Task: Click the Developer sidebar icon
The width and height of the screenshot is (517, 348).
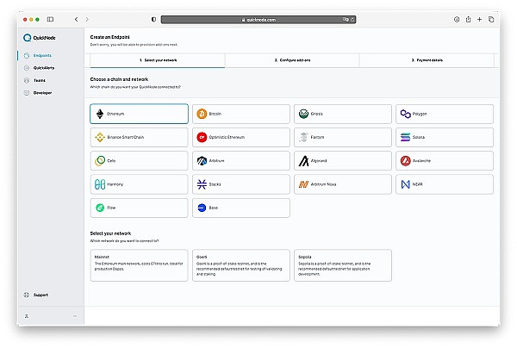Action: 27,93
